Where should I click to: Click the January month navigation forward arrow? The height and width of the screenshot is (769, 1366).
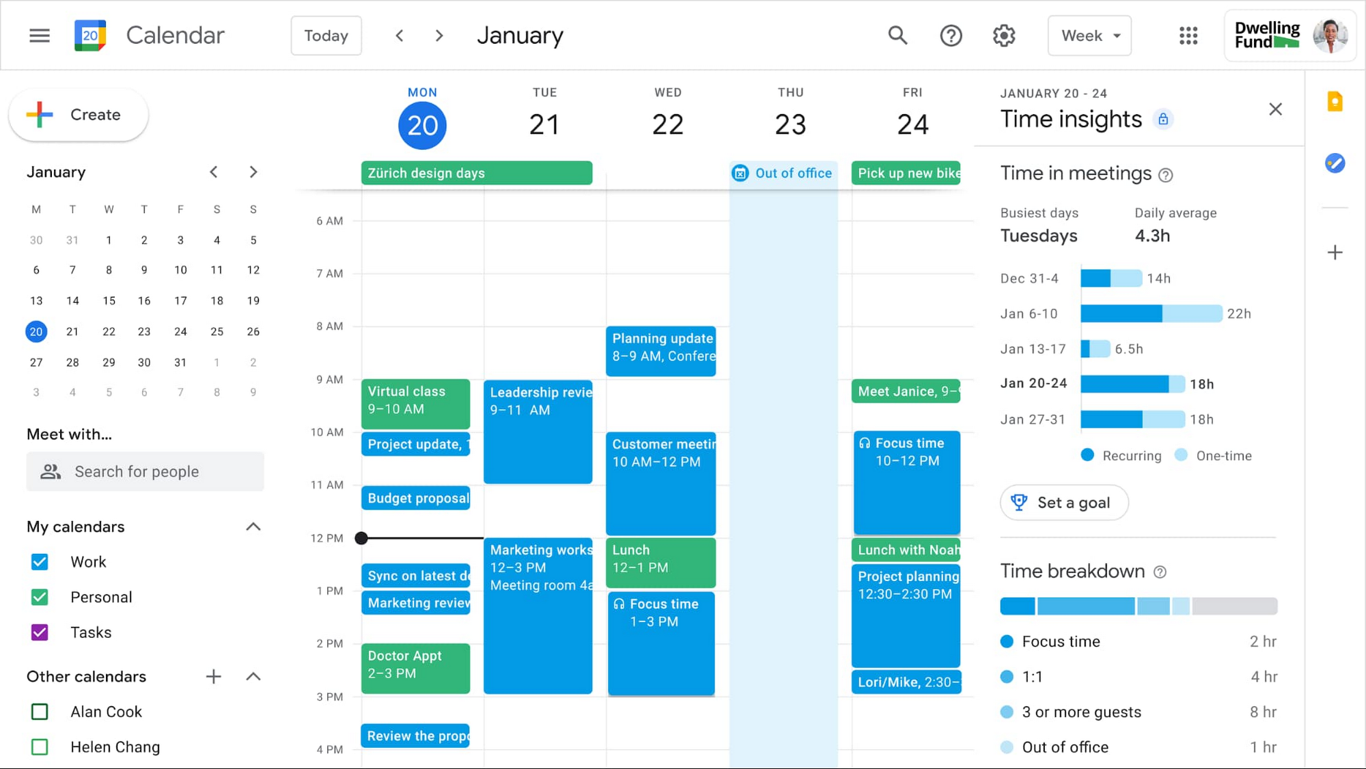tap(253, 171)
